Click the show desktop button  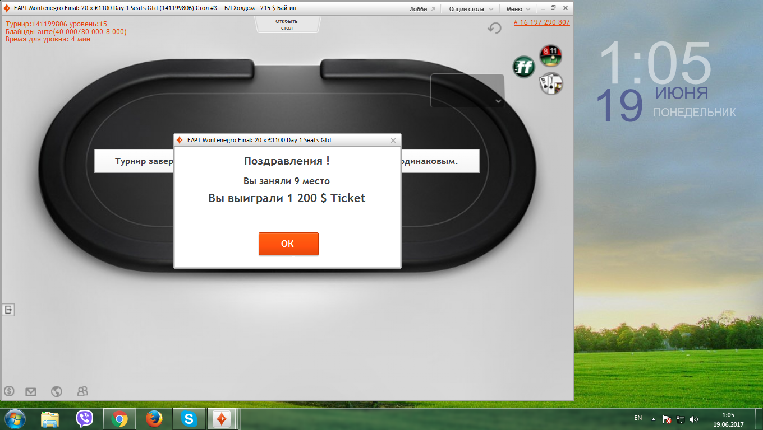click(759, 419)
